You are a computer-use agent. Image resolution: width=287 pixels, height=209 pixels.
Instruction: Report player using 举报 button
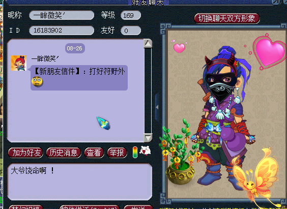tap(117, 153)
